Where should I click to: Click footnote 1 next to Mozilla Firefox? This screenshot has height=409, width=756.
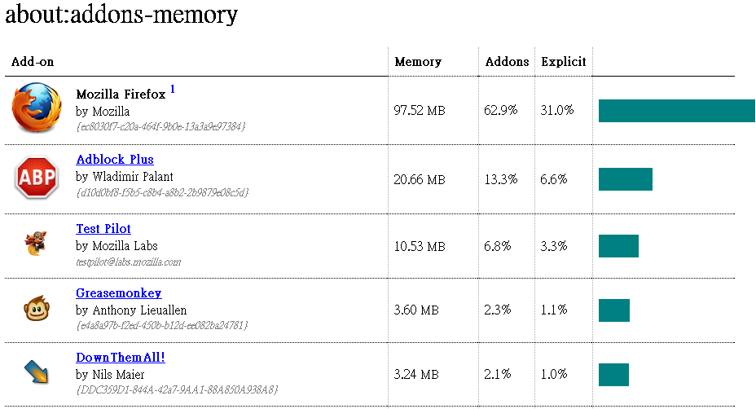click(173, 90)
